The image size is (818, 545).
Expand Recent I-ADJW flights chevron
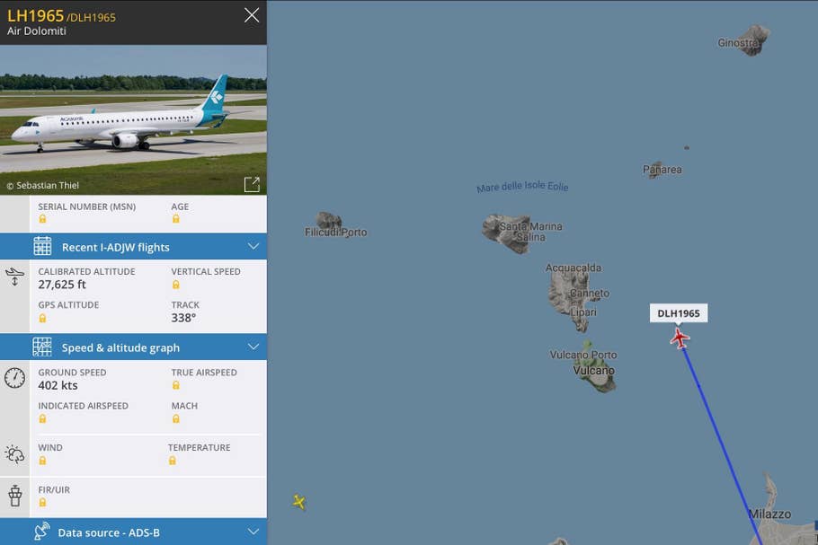(253, 246)
